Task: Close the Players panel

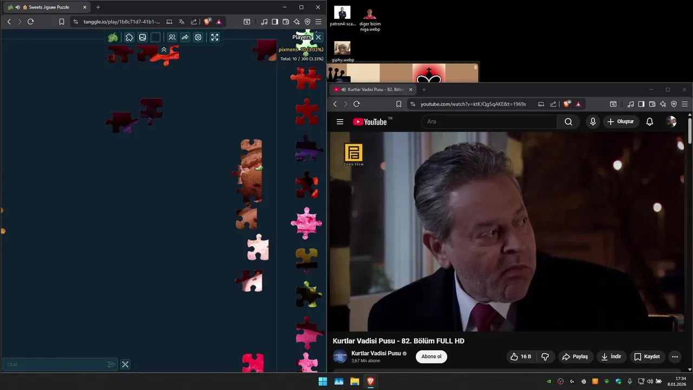Action: point(318,37)
